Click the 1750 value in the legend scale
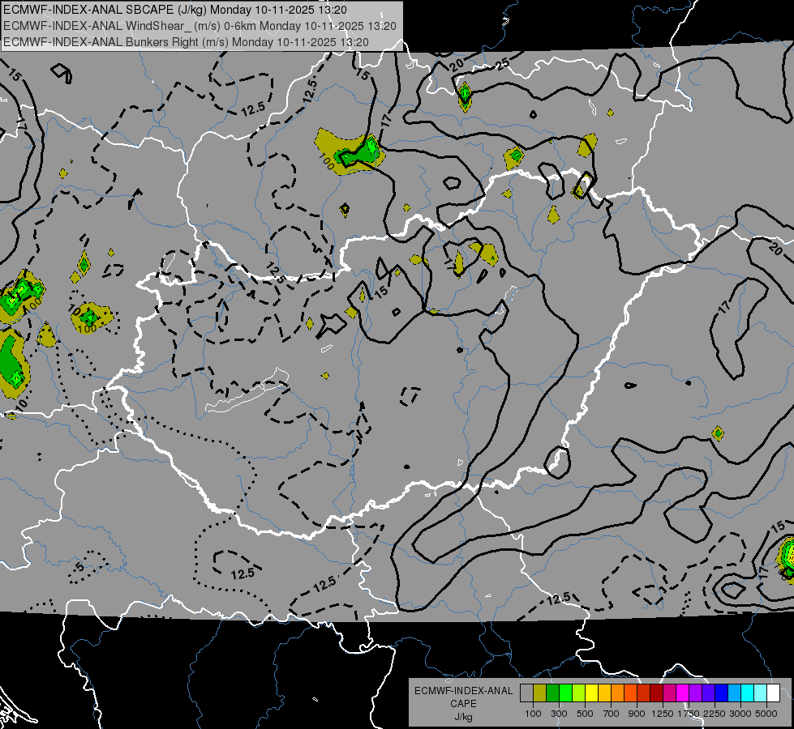Screen dimensions: 794x729 [689, 714]
